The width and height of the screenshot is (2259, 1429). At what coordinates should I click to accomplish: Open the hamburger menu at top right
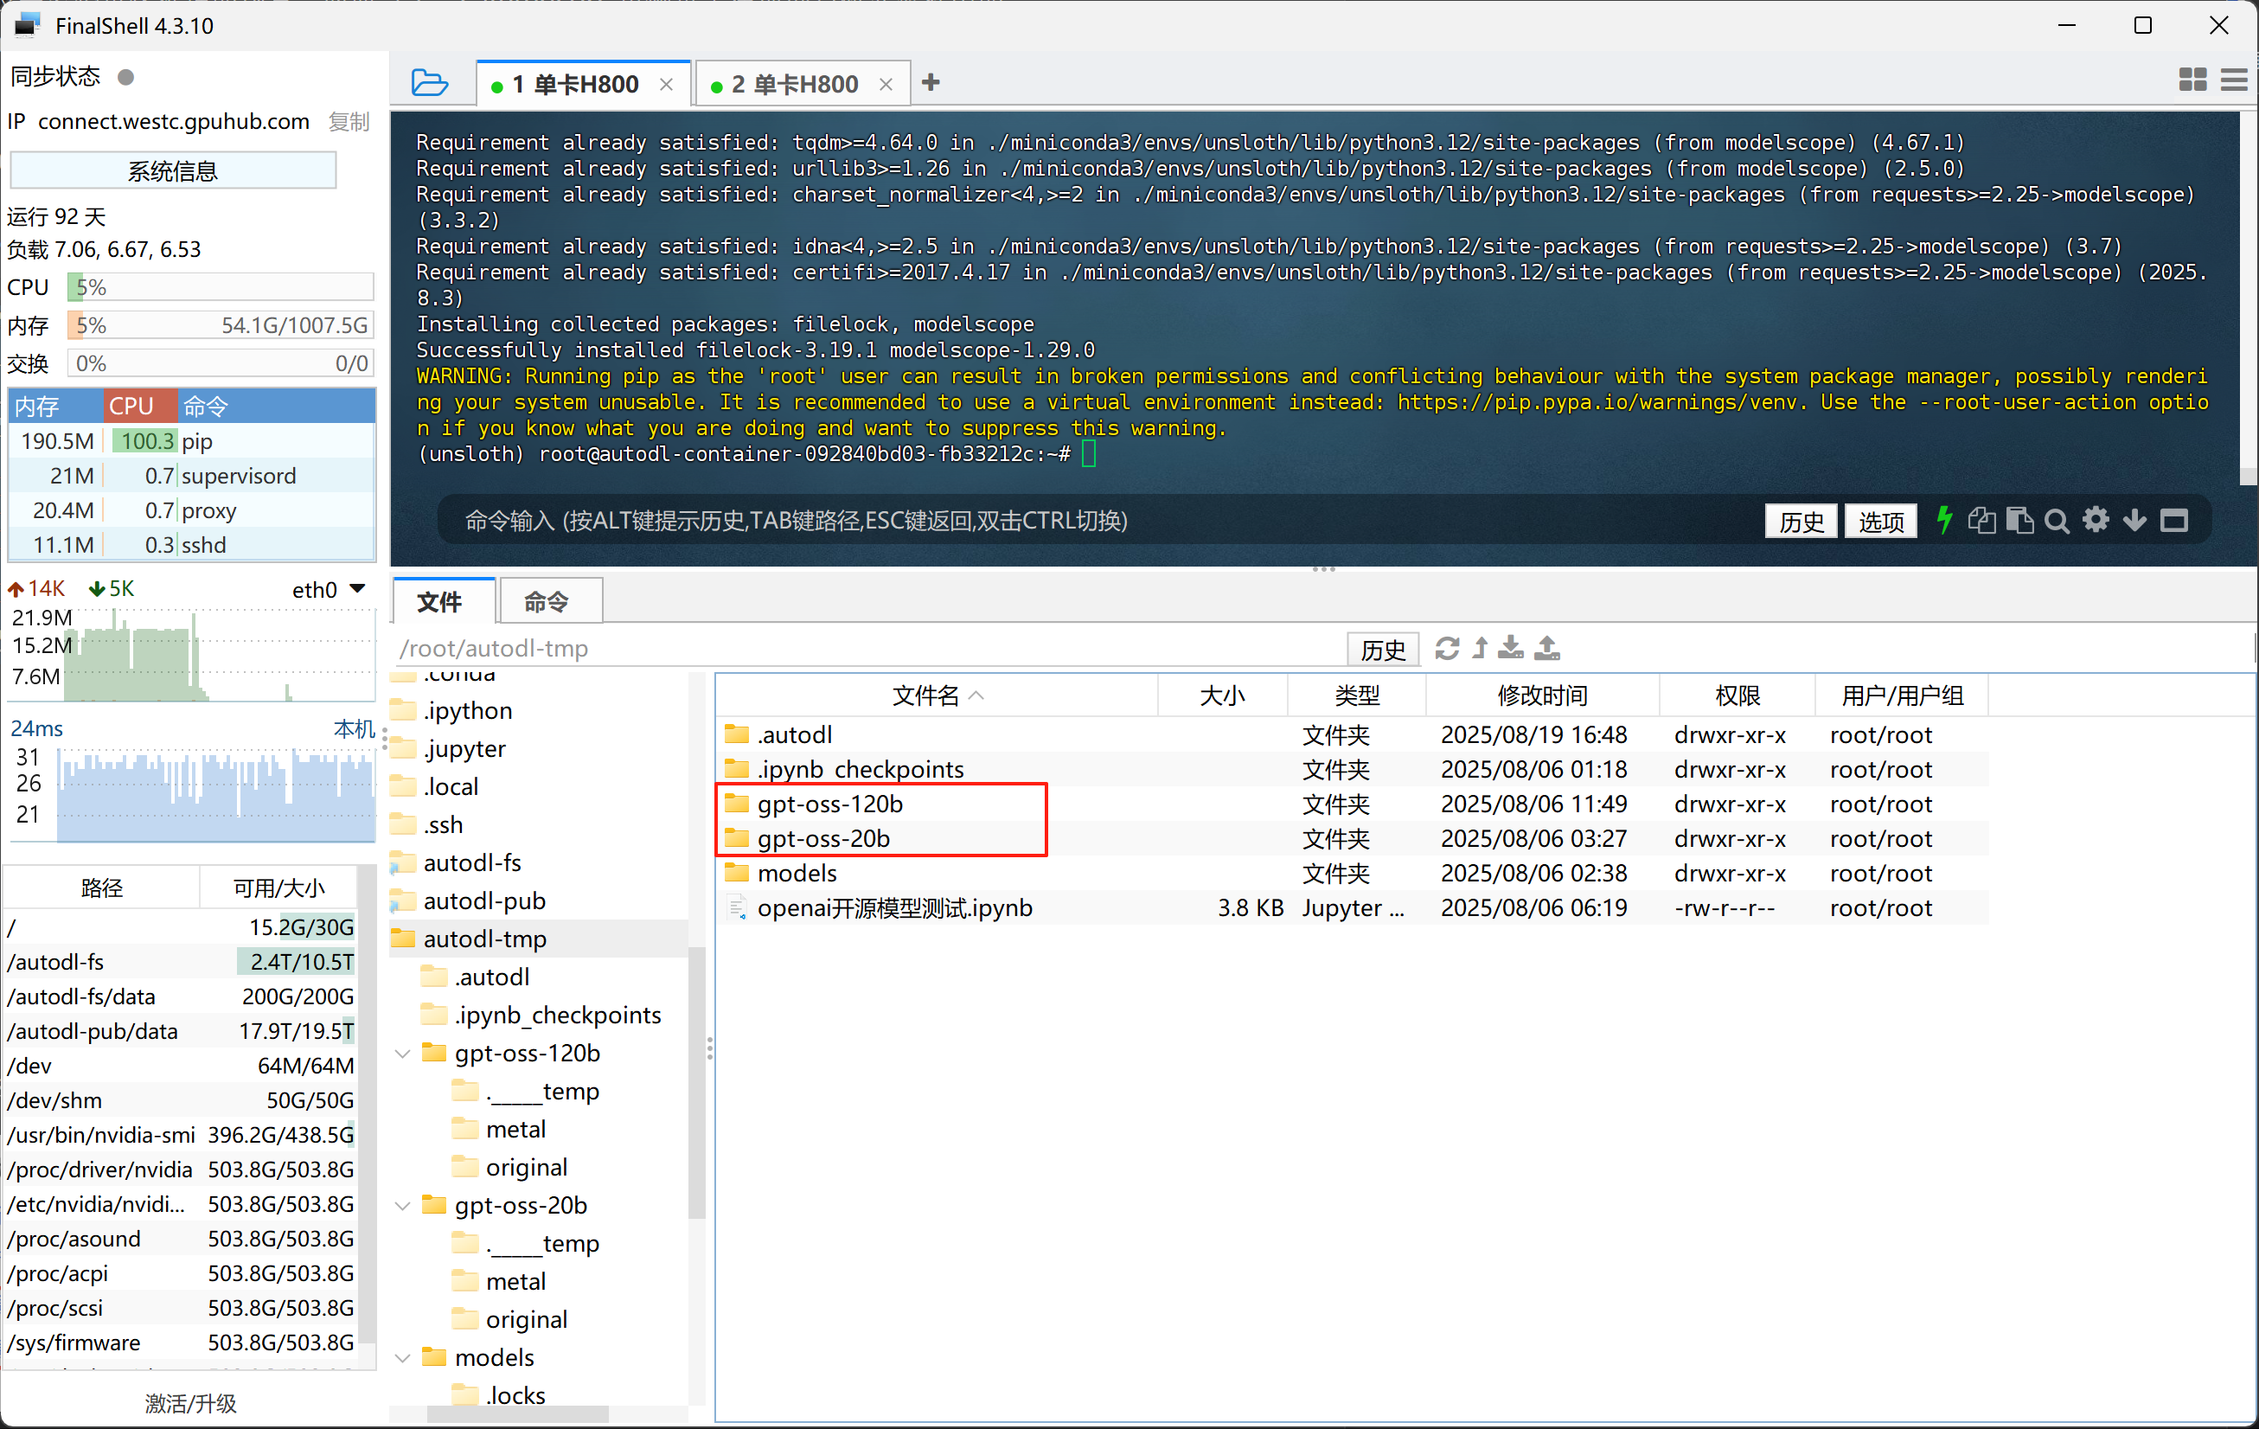(x=2236, y=80)
